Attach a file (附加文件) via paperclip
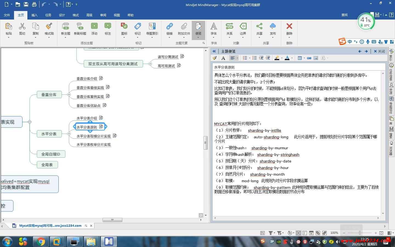 pyautogui.click(x=184, y=26)
